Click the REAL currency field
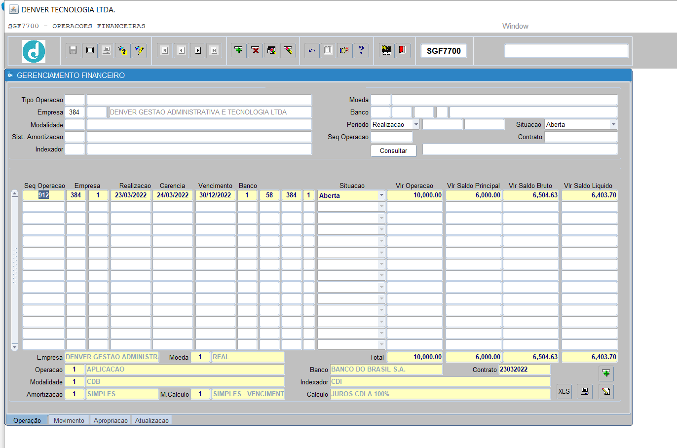 248,357
